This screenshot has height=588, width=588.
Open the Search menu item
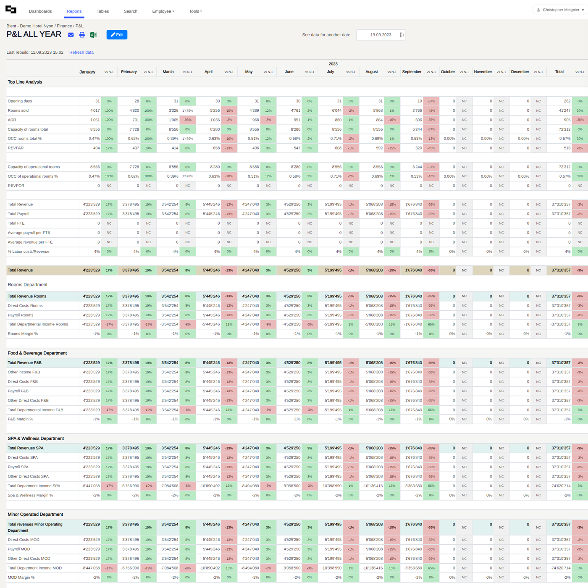tap(131, 11)
